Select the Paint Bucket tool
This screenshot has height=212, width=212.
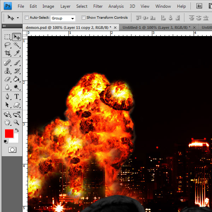[17, 79]
